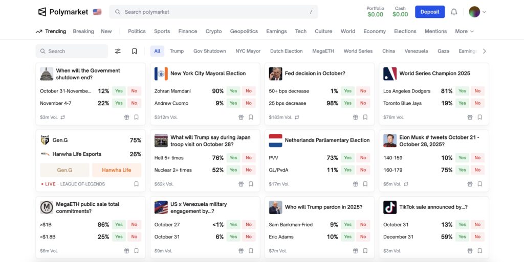Open the profile avatar dropdown
The height and width of the screenshot is (262, 524).
[x=477, y=12]
